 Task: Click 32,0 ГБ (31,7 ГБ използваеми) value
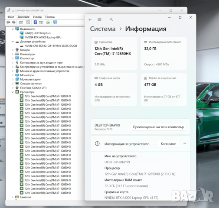point(126,186)
